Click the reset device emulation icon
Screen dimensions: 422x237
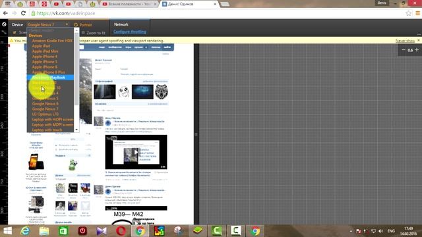(x=4, y=24)
